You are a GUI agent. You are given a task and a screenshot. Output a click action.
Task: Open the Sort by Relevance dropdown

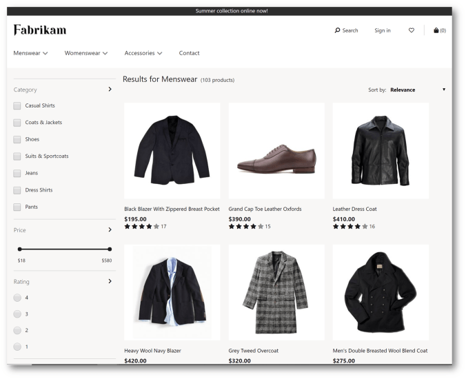[417, 90]
